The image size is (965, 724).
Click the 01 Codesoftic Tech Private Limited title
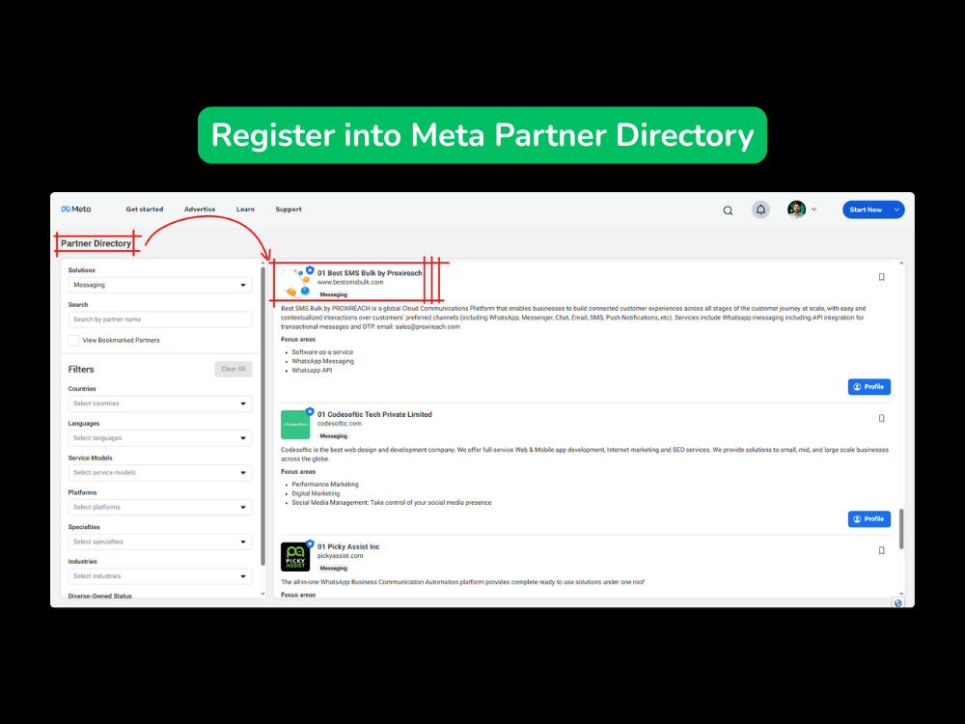point(374,414)
